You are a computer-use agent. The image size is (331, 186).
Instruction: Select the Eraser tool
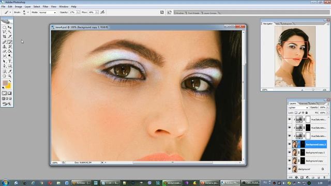click(4, 51)
